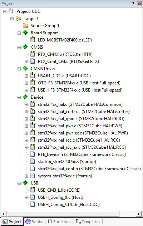Expand OTG_FS_STM32F4xx.c dependencies
Viewport: 143px width, 226px height.
(x=26, y=83)
